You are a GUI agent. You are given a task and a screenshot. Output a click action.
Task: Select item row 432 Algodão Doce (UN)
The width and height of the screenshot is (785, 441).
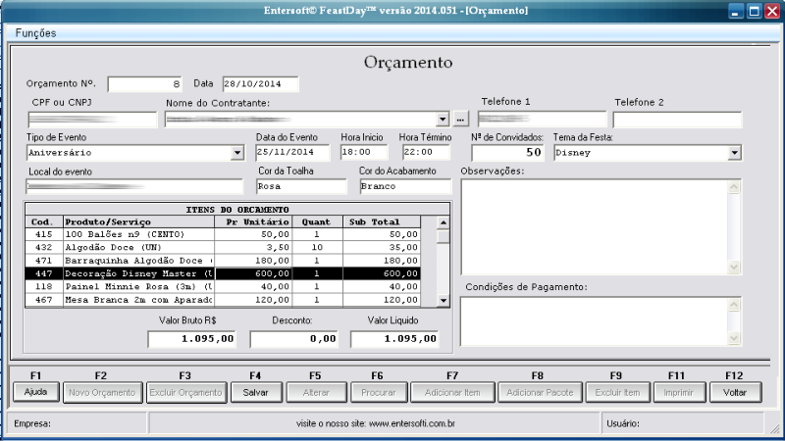(x=224, y=248)
